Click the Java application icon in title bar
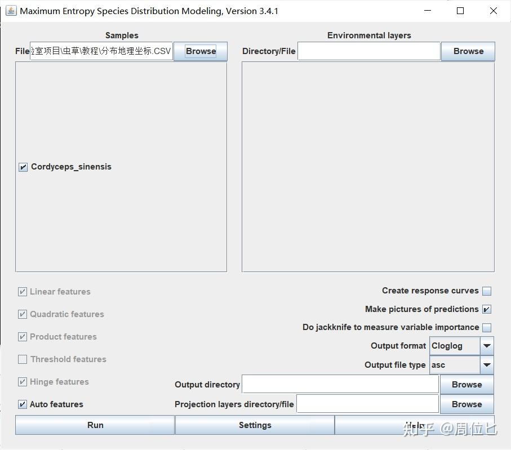Image resolution: width=511 pixels, height=450 pixels. pos(11,11)
